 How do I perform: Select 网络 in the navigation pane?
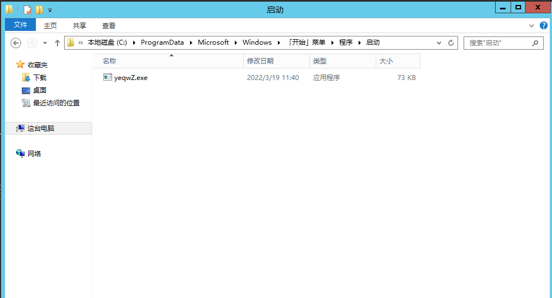point(34,153)
